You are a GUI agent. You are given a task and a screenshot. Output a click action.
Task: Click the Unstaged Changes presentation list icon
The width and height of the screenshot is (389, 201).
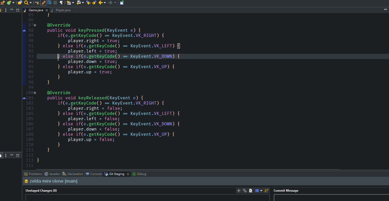257,191
